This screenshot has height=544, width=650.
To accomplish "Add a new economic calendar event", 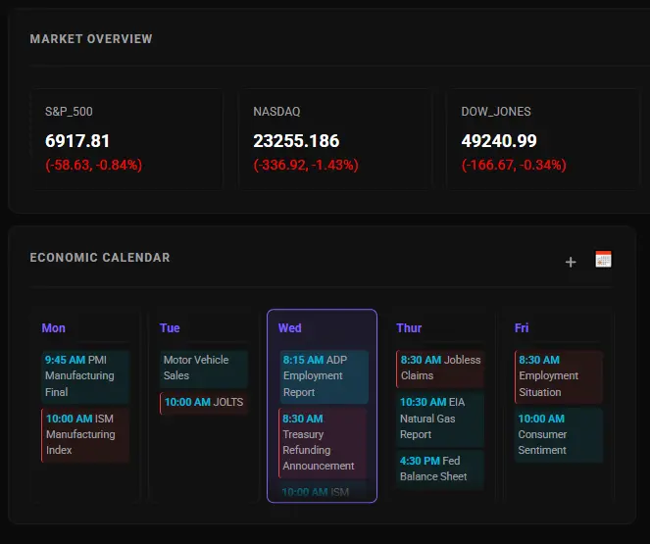I will coord(571,262).
